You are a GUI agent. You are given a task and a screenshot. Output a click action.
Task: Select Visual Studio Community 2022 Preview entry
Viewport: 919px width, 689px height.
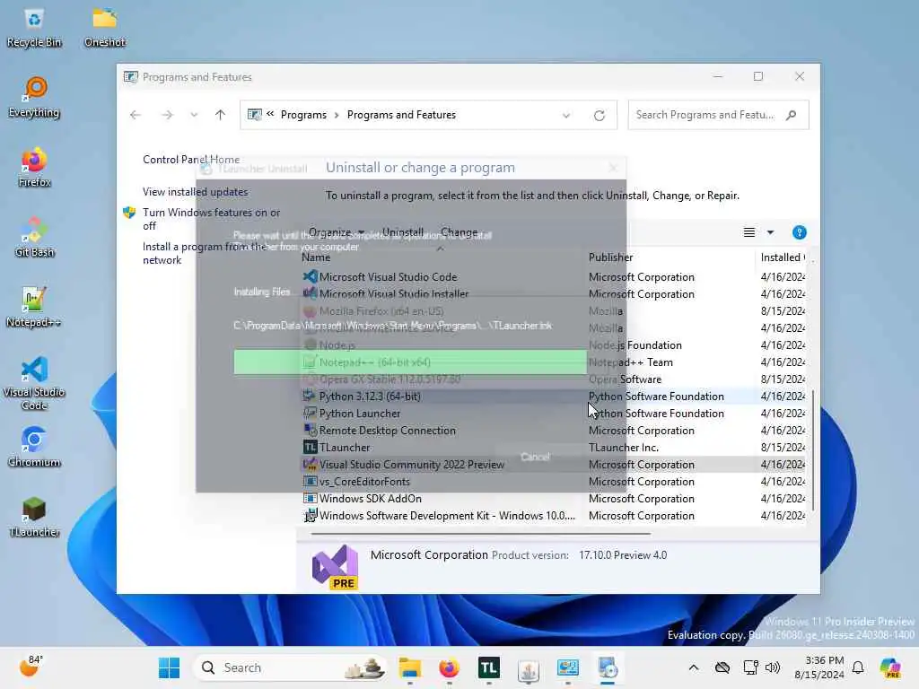coord(411,464)
